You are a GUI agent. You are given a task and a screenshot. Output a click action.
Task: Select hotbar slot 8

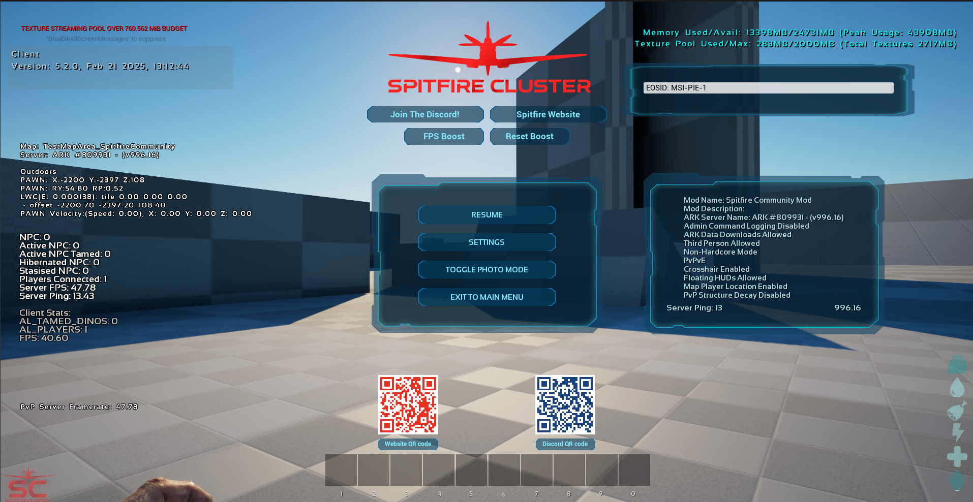(569, 470)
